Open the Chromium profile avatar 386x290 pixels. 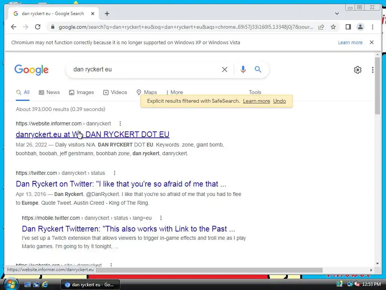click(360, 27)
